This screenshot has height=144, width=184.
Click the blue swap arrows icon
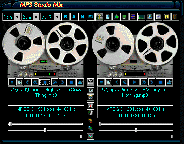point(133,17)
